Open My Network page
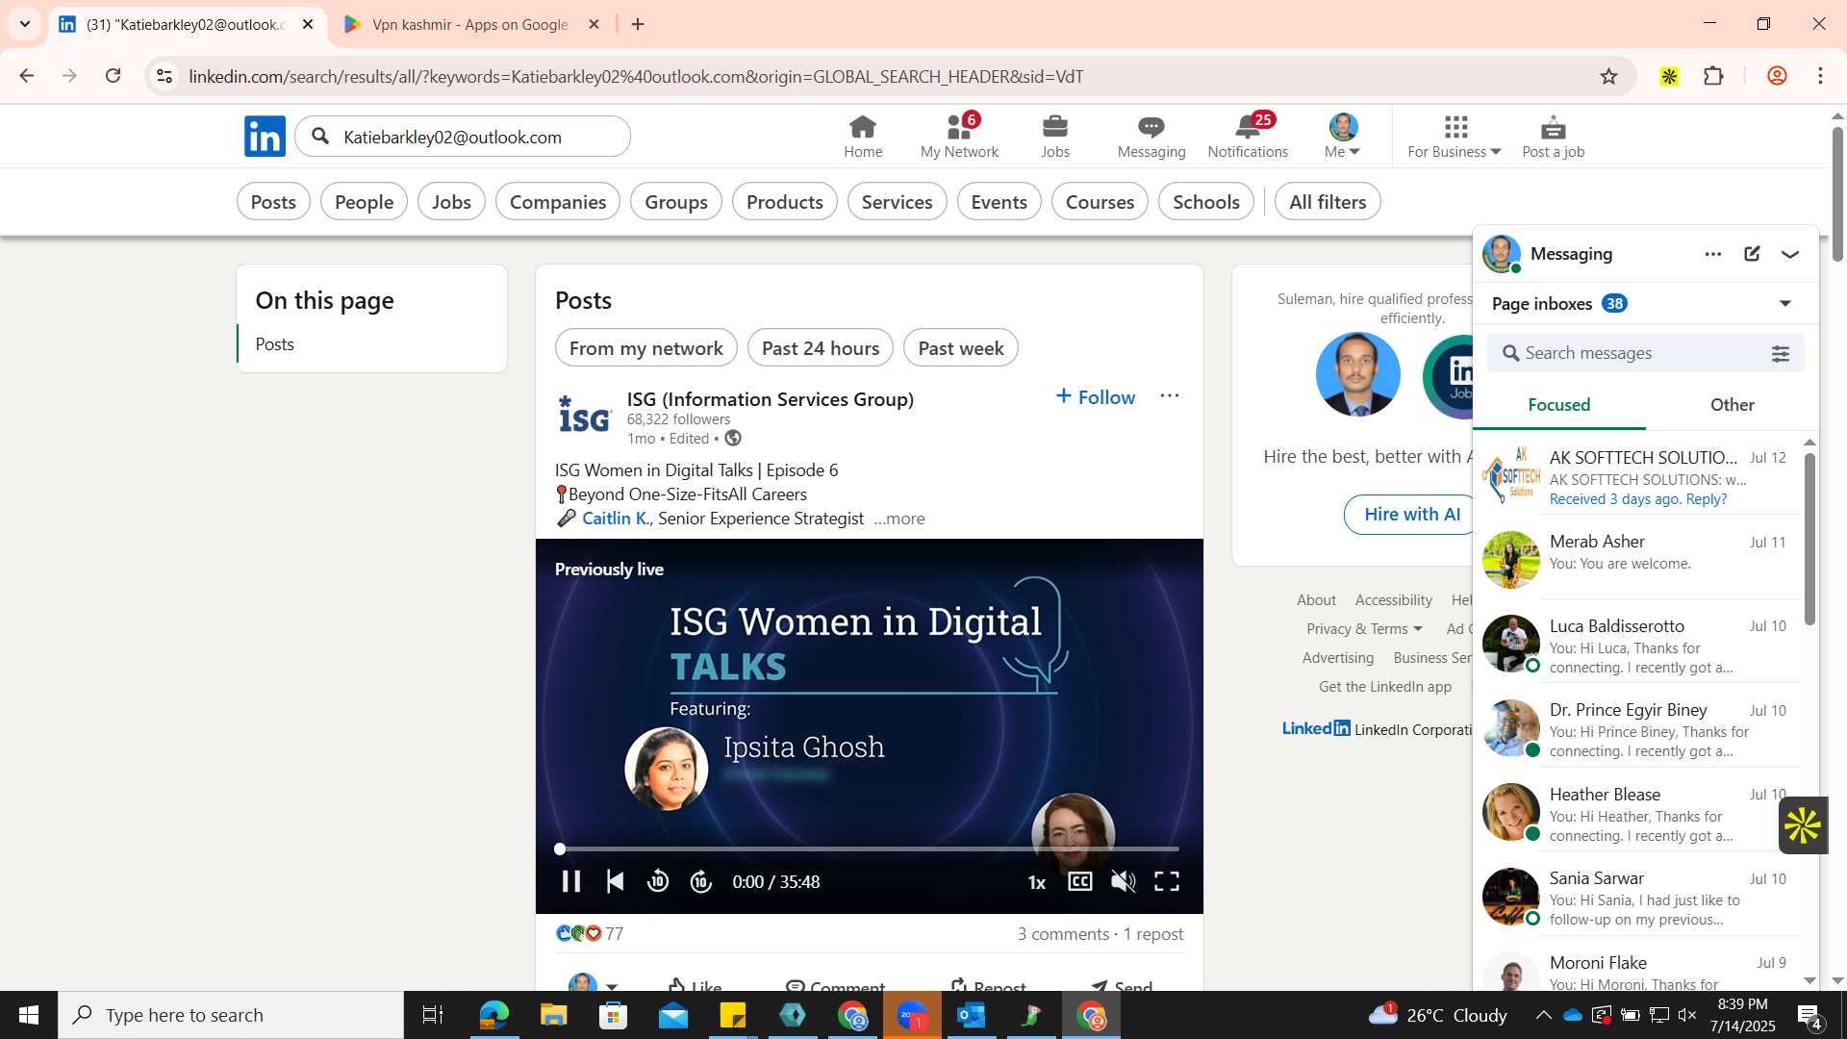The height and width of the screenshot is (1039, 1847). [959, 137]
